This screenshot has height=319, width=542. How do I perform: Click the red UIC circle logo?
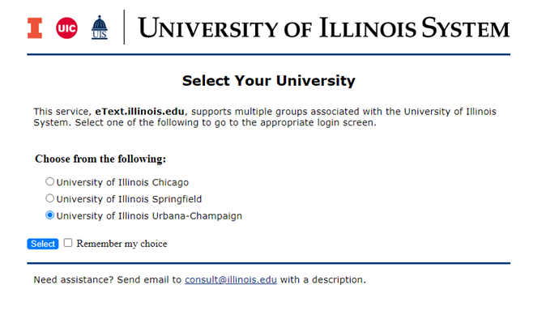pyautogui.click(x=66, y=28)
